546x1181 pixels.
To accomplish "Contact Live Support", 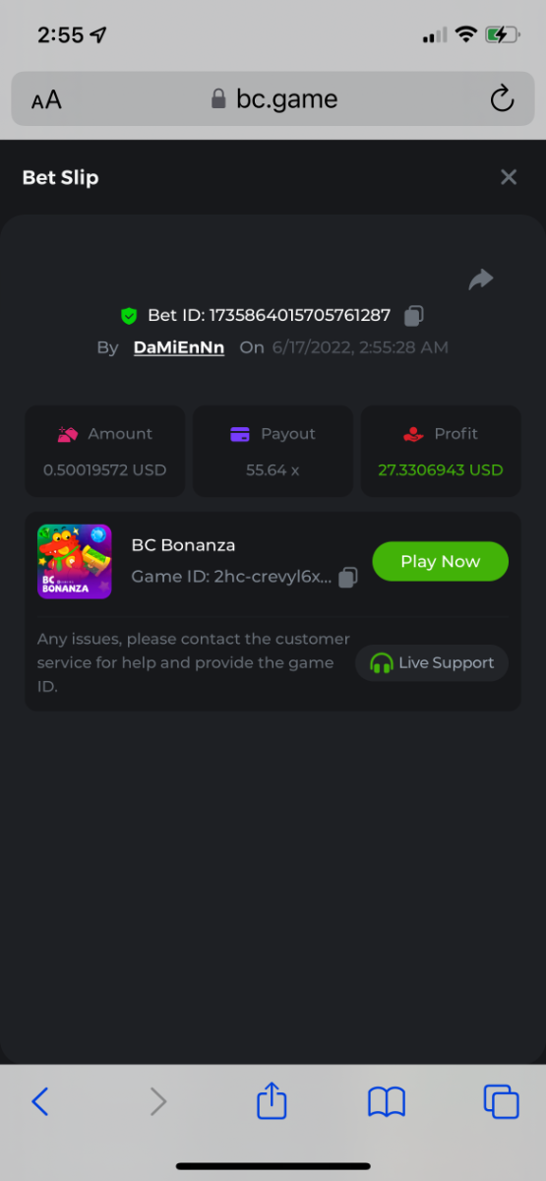I will click(432, 663).
